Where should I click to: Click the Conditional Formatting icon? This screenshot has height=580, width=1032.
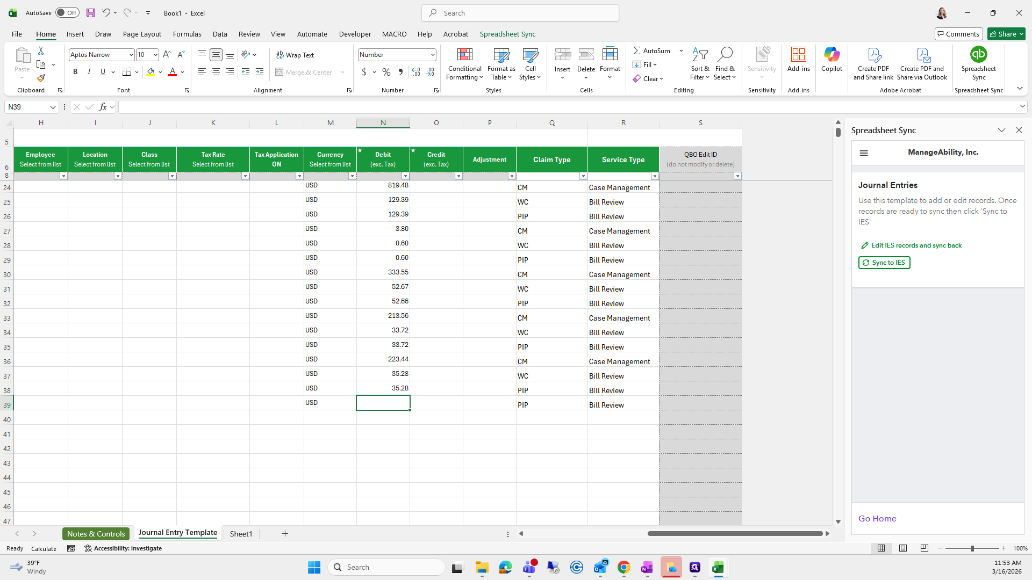click(464, 55)
